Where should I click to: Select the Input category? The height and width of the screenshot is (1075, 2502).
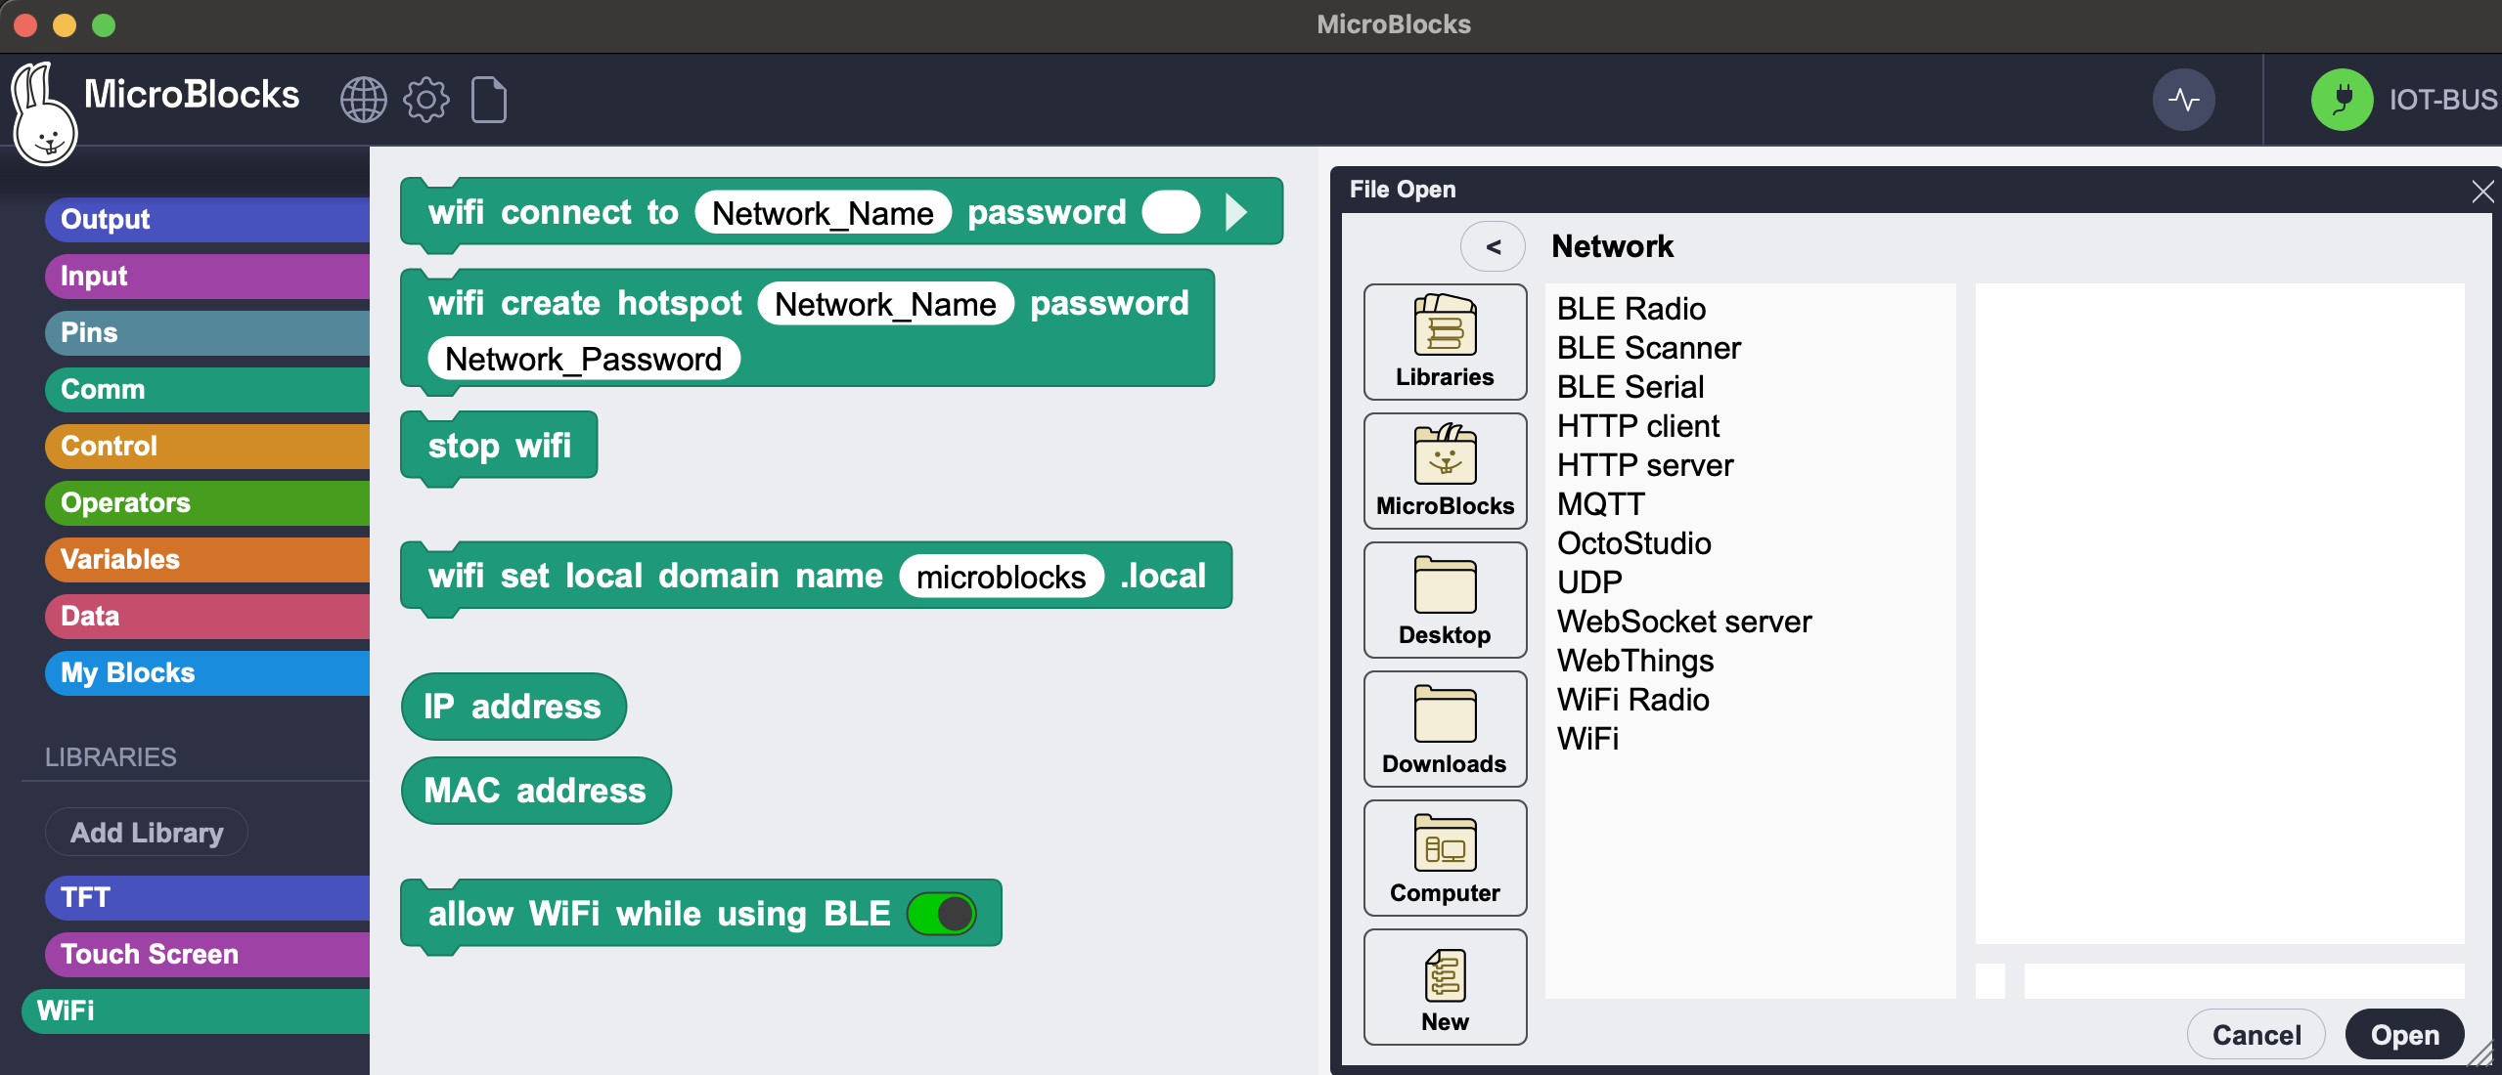(x=207, y=276)
